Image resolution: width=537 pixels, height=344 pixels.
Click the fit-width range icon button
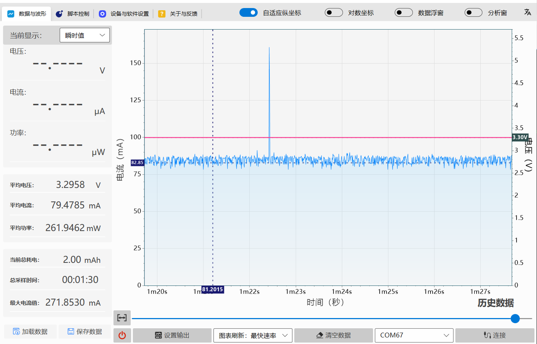(122, 318)
